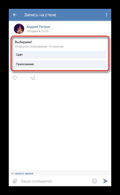Attach a file using paperclip icon
The width and height of the screenshot is (120, 195).
point(15,181)
